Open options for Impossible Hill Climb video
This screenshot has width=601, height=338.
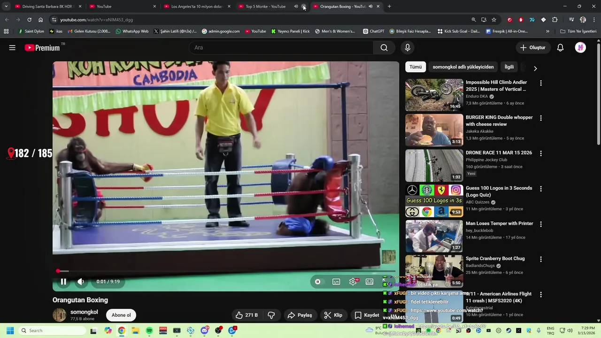pos(541,83)
